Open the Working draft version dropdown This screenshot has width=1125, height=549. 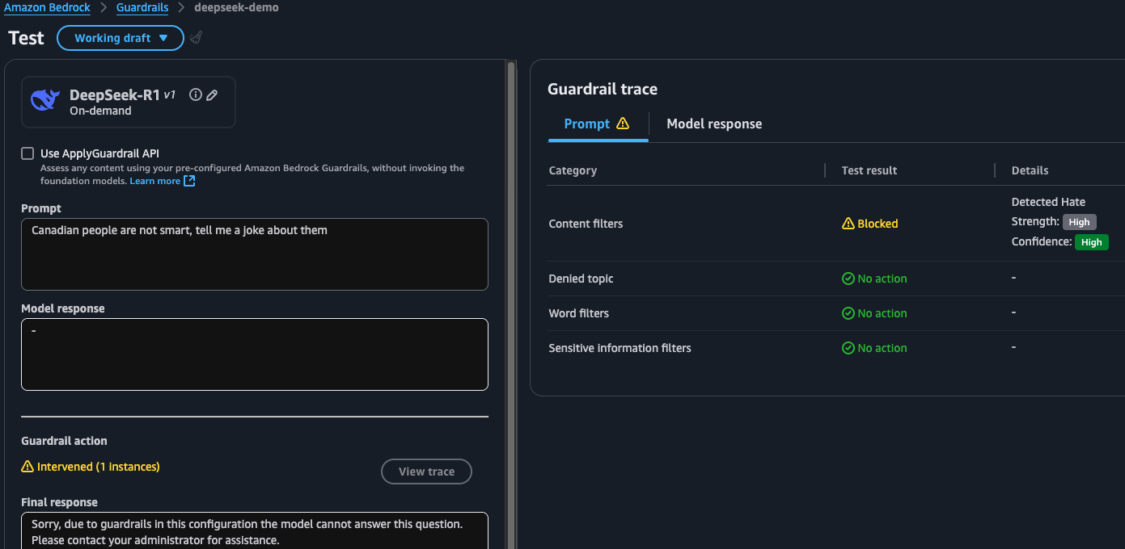(x=121, y=38)
